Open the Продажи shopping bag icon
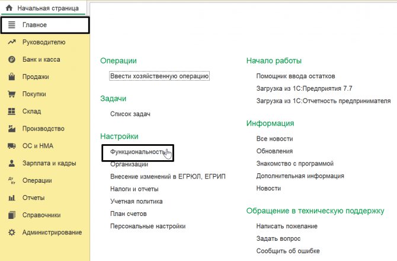 point(12,77)
